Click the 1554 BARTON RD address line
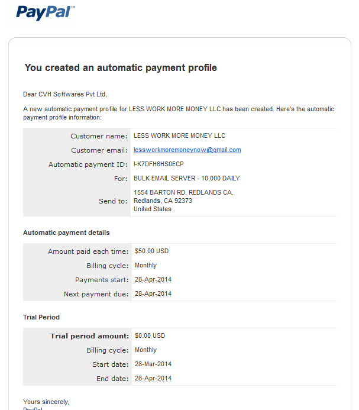The height and width of the screenshot is (410, 359). pyautogui.click(x=183, y=192)
